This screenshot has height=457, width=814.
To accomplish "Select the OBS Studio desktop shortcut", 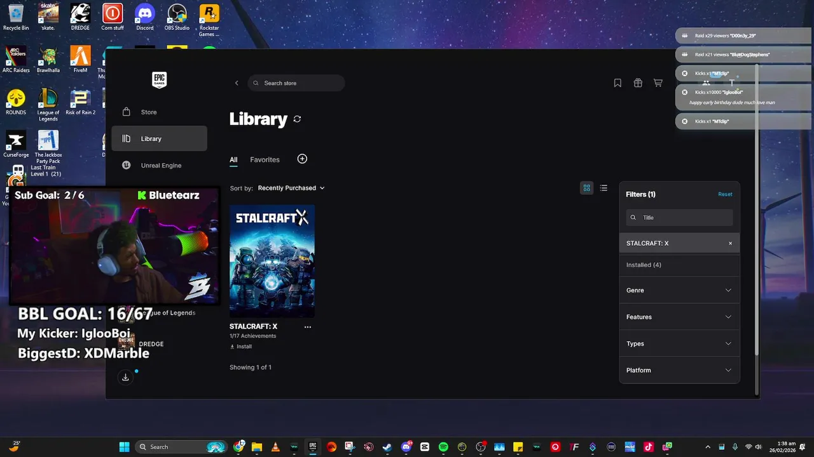I will [177, 17].
